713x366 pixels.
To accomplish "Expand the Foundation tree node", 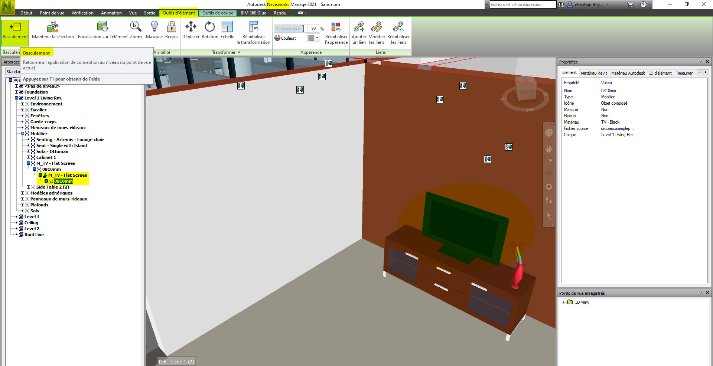I will pos(16,92).
